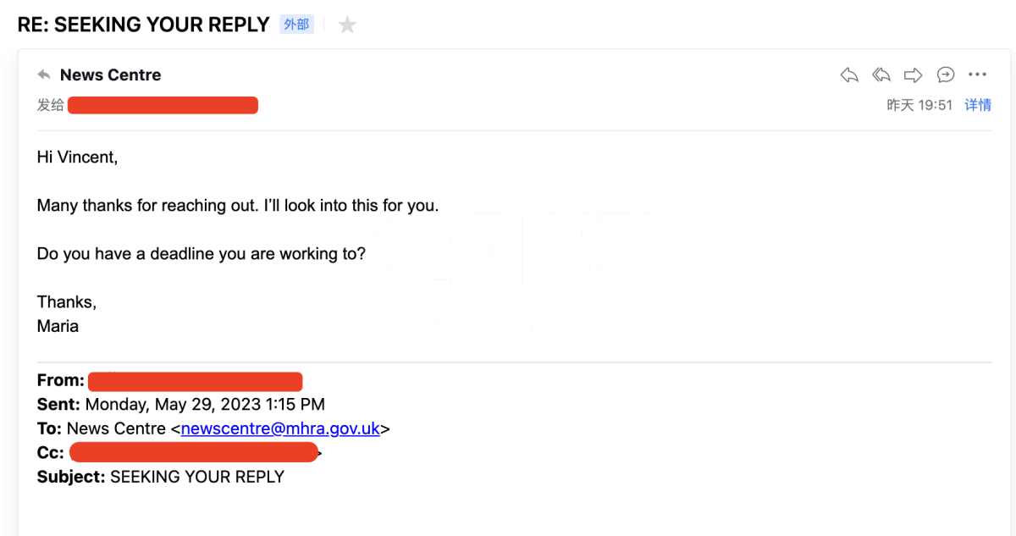Viewport: 1016px width, 536px height.
Task: Click the email title RE: SEEKING YOUR REPLY
Action: point(143,25)
